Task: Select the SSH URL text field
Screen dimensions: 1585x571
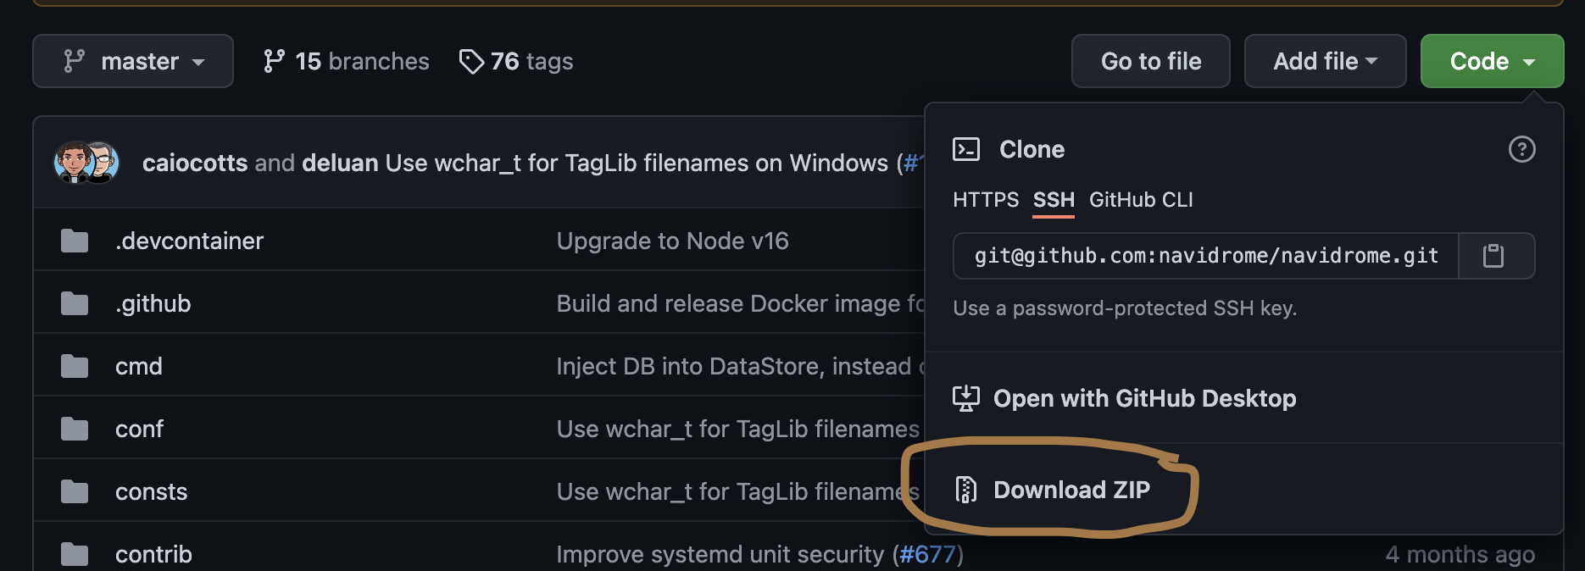Action: click(1204, 256)
